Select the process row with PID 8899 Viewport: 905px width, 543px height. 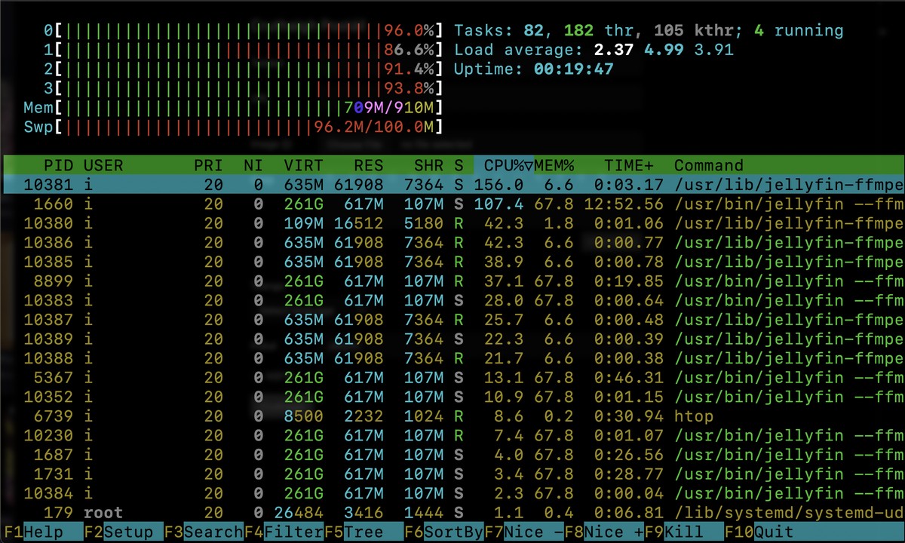tap(452, 281)
